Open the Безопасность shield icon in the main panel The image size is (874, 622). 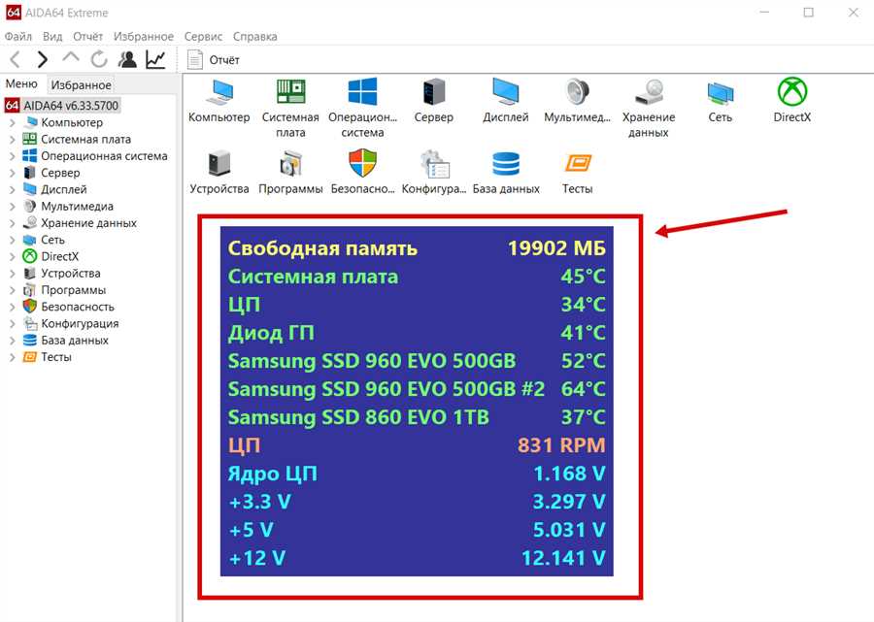362,172
